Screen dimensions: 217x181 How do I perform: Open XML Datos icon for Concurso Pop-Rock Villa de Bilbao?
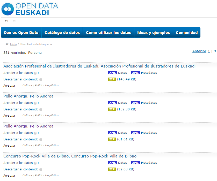(x=112, y=163)
